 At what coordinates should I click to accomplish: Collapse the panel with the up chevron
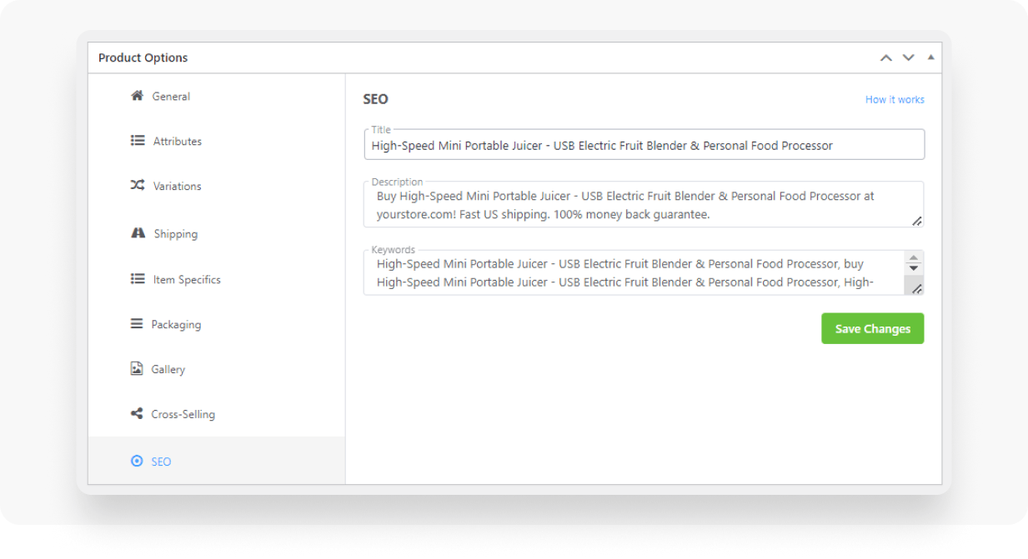[885, 57]
